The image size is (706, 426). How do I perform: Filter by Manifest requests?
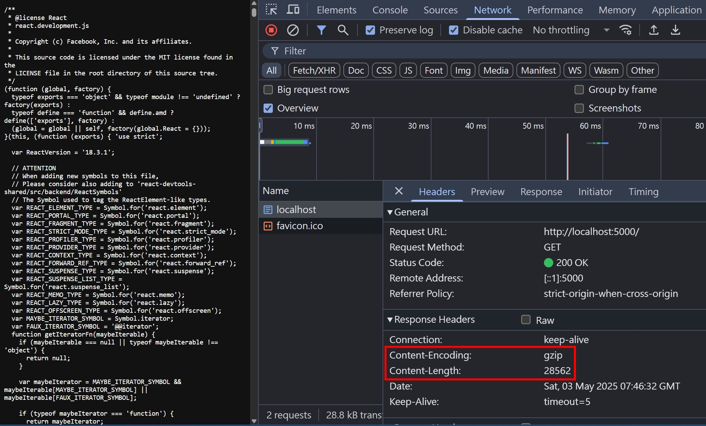pyautogui.click(x=538, y=71)
